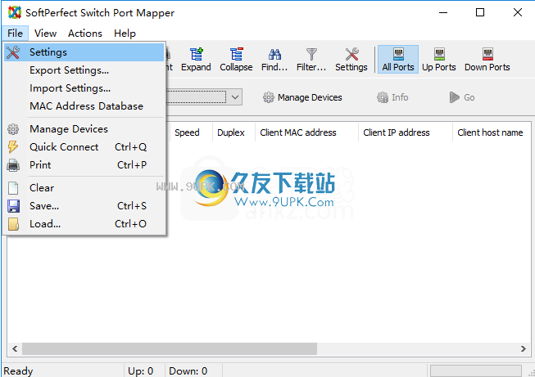This screenshot has width=535, height=377.
Task: Show only Up Ports
Action: pos(439,60)
